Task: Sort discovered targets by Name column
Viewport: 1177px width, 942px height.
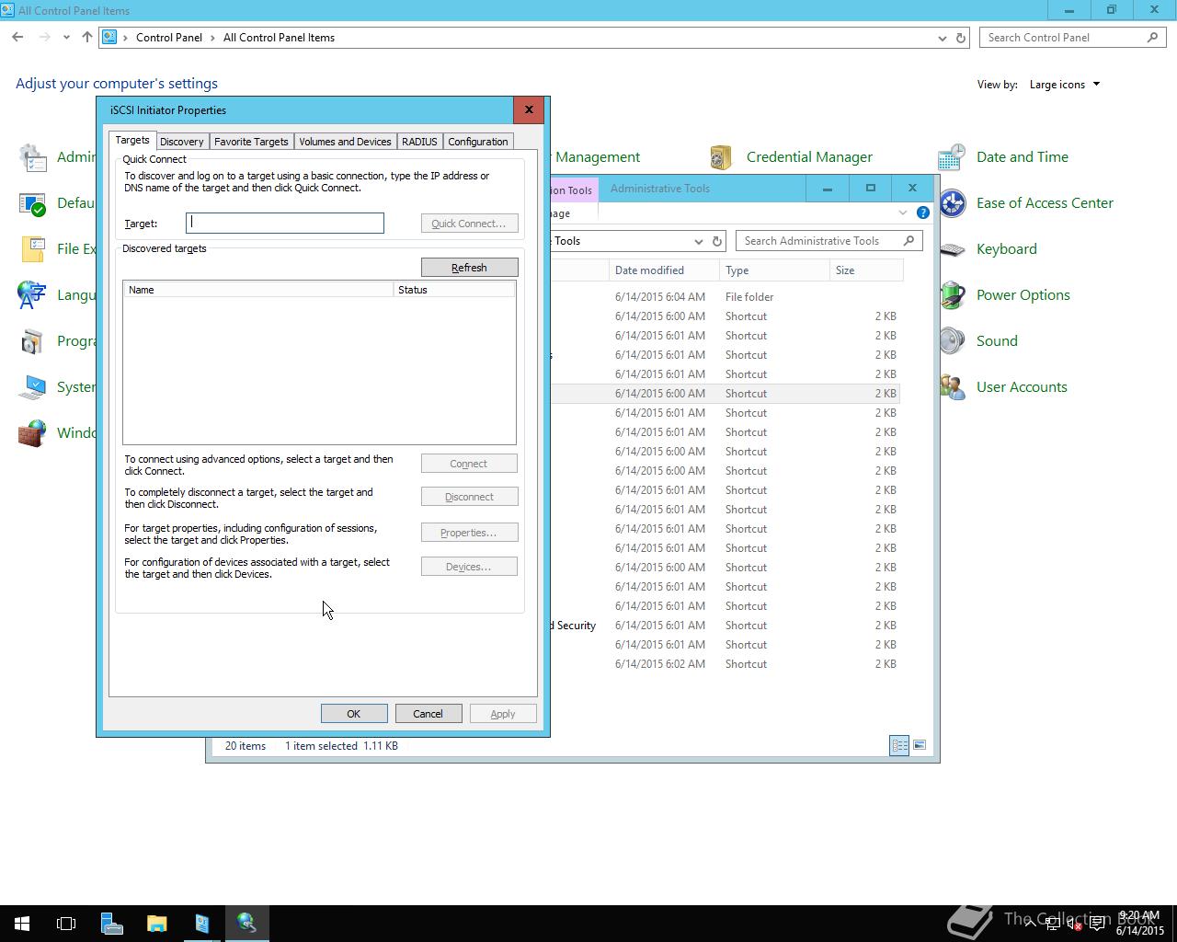Action: [258, 290]
